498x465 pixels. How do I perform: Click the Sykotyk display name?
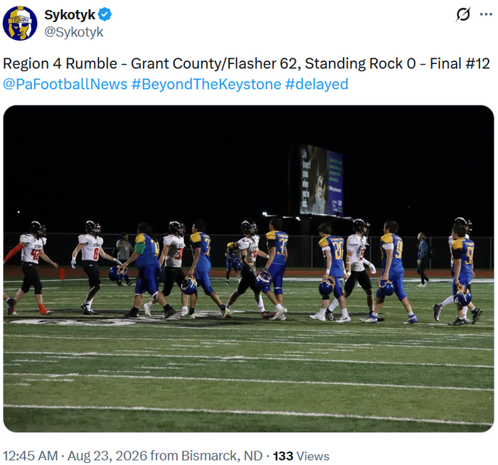tap(70, 15)
